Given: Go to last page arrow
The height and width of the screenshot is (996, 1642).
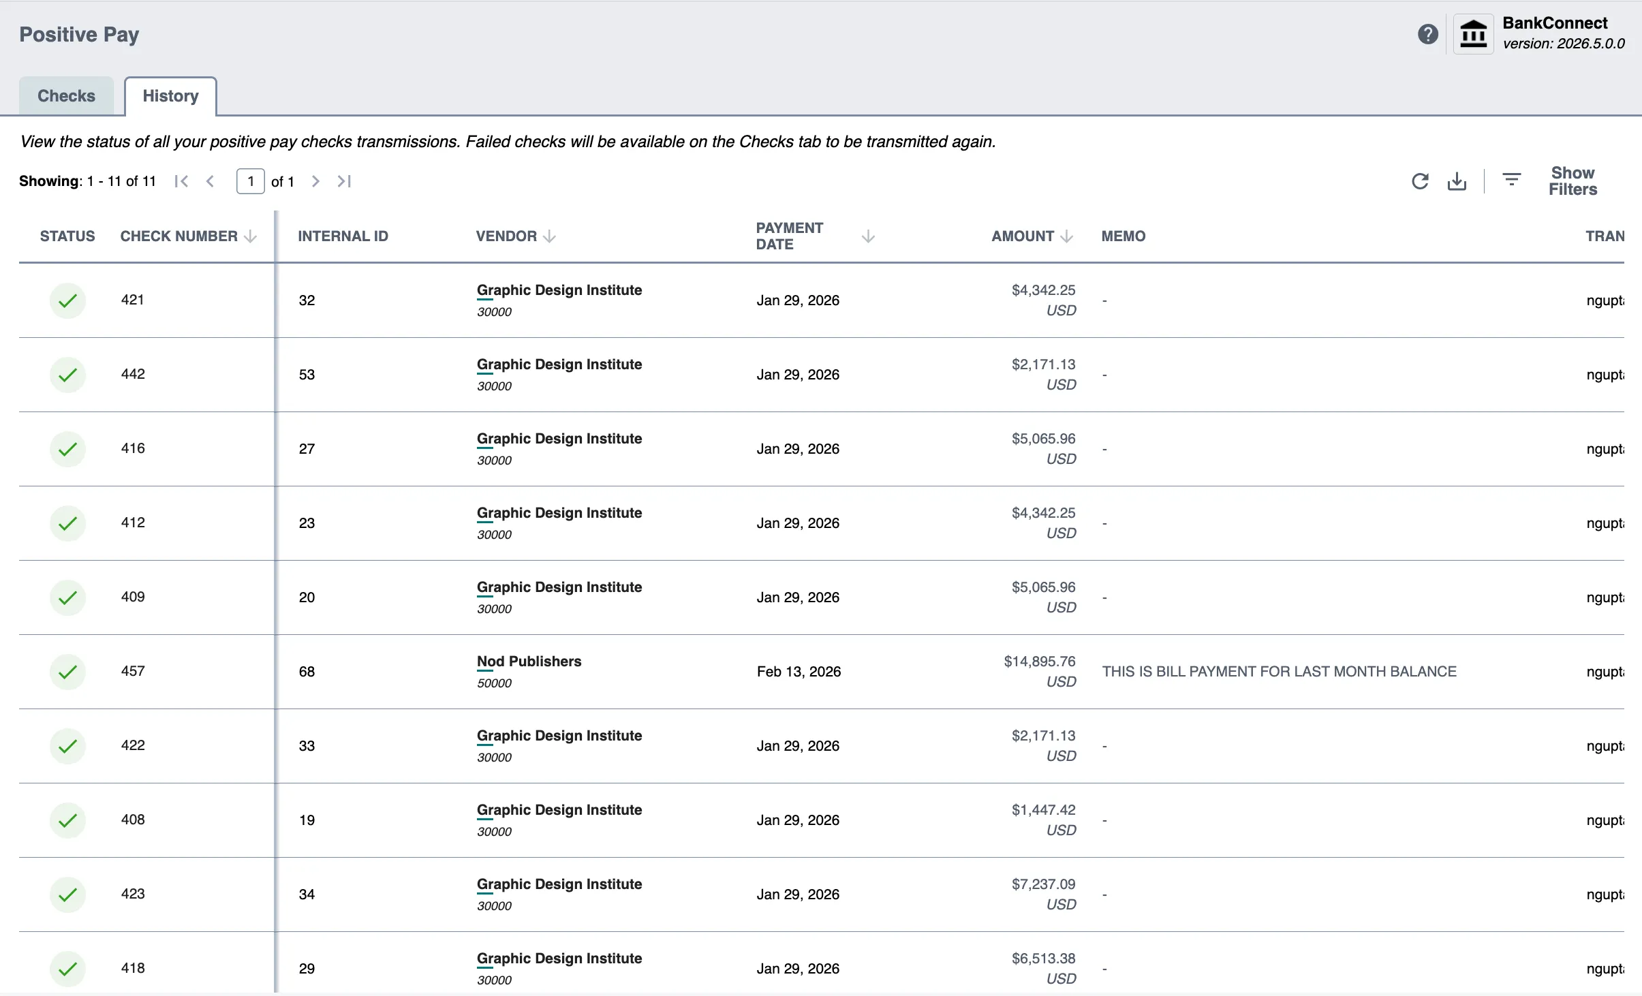Looking at the screenshot, I should point(344,181).
